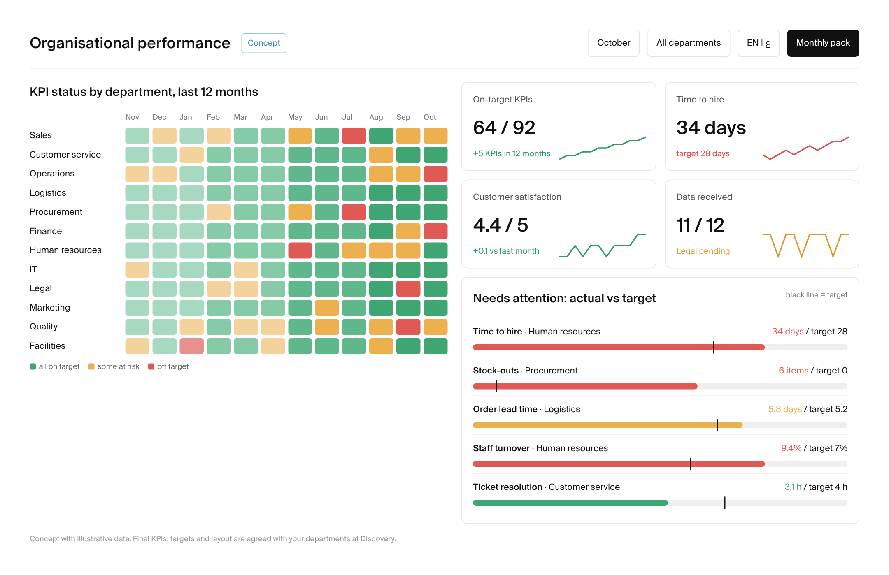
Task: Select the Human resources May red cell
Action: [x=300, y=250]
